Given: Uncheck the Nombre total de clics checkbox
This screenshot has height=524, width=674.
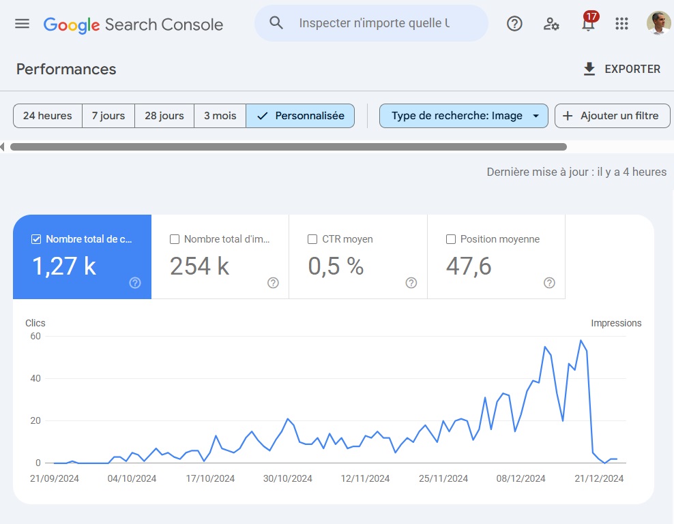Looking at the screenshot, I should click(36, 239).
